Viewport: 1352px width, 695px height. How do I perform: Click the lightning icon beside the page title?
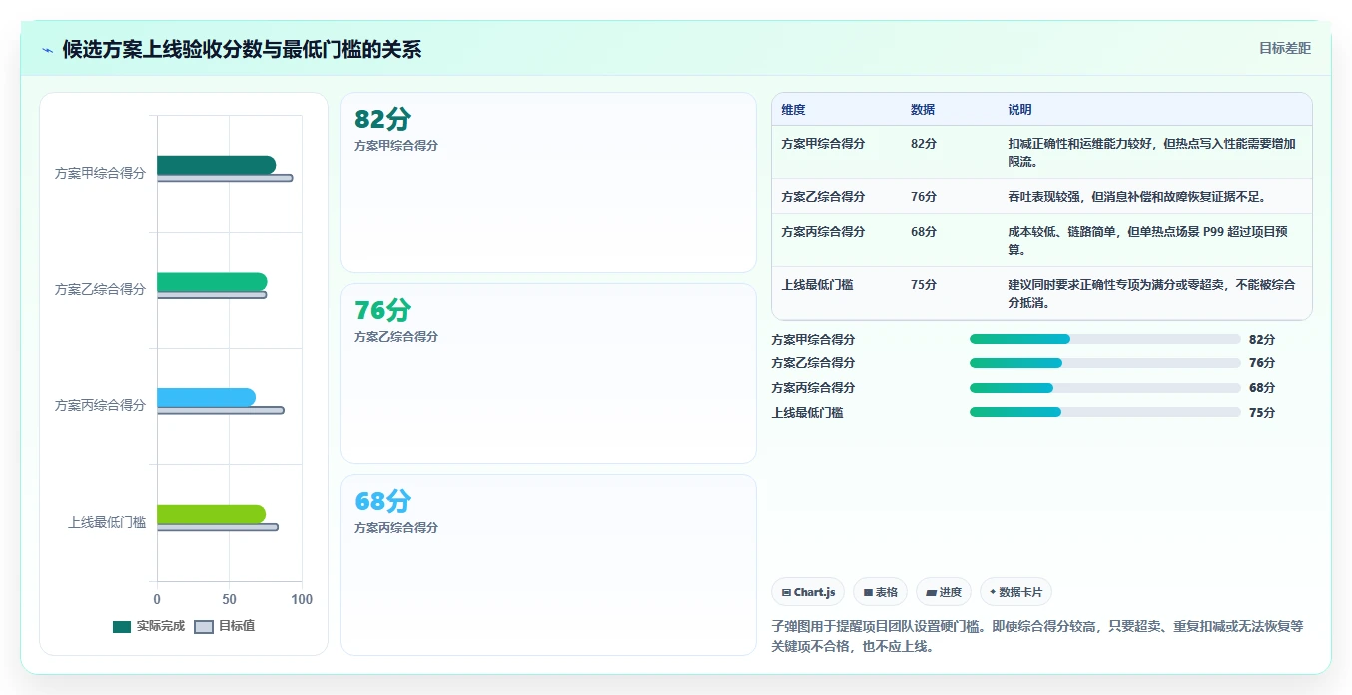47,50
